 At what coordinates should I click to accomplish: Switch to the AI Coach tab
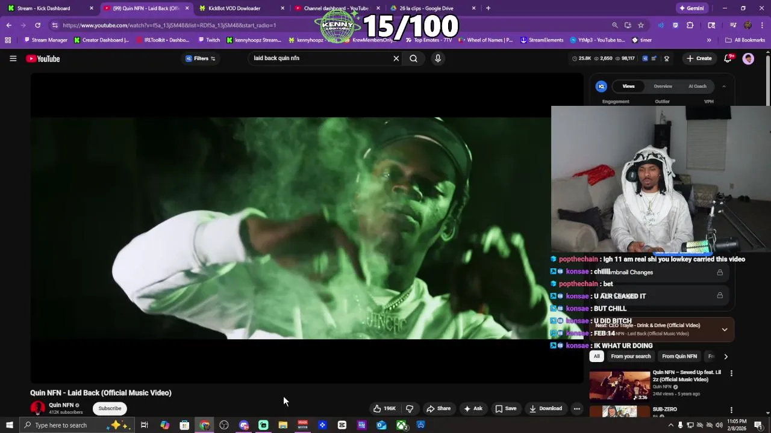[x=697, y=86]
